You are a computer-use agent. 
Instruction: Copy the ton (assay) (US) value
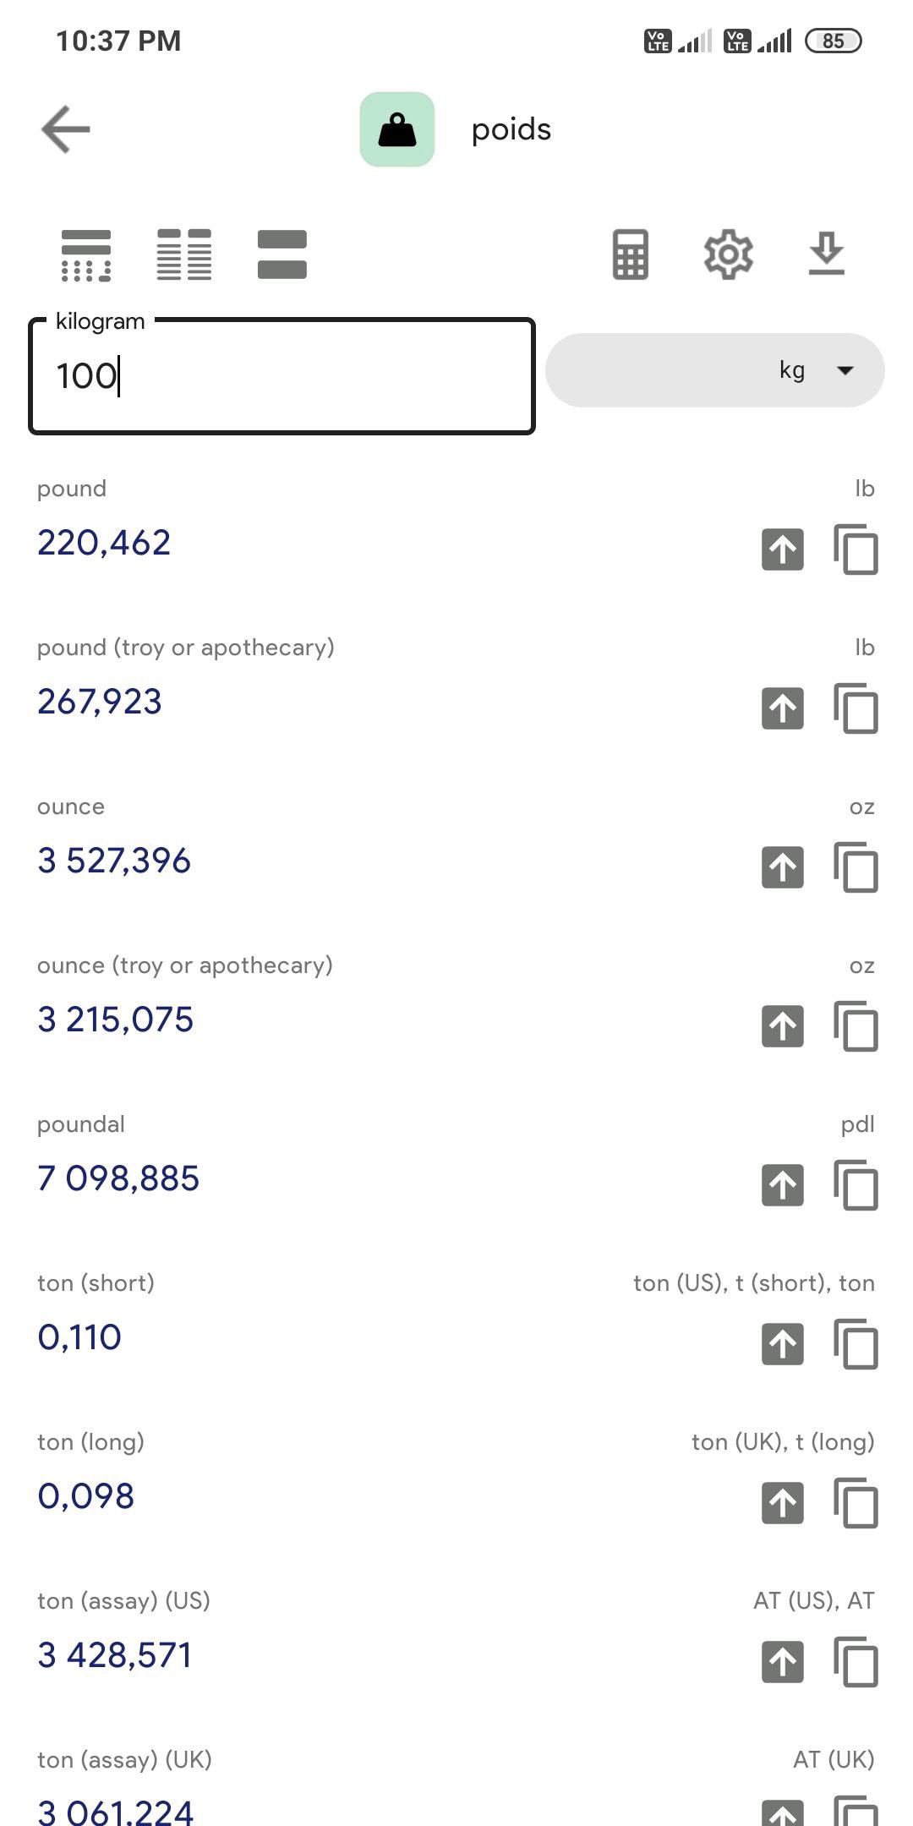[x=856, y=1663]
